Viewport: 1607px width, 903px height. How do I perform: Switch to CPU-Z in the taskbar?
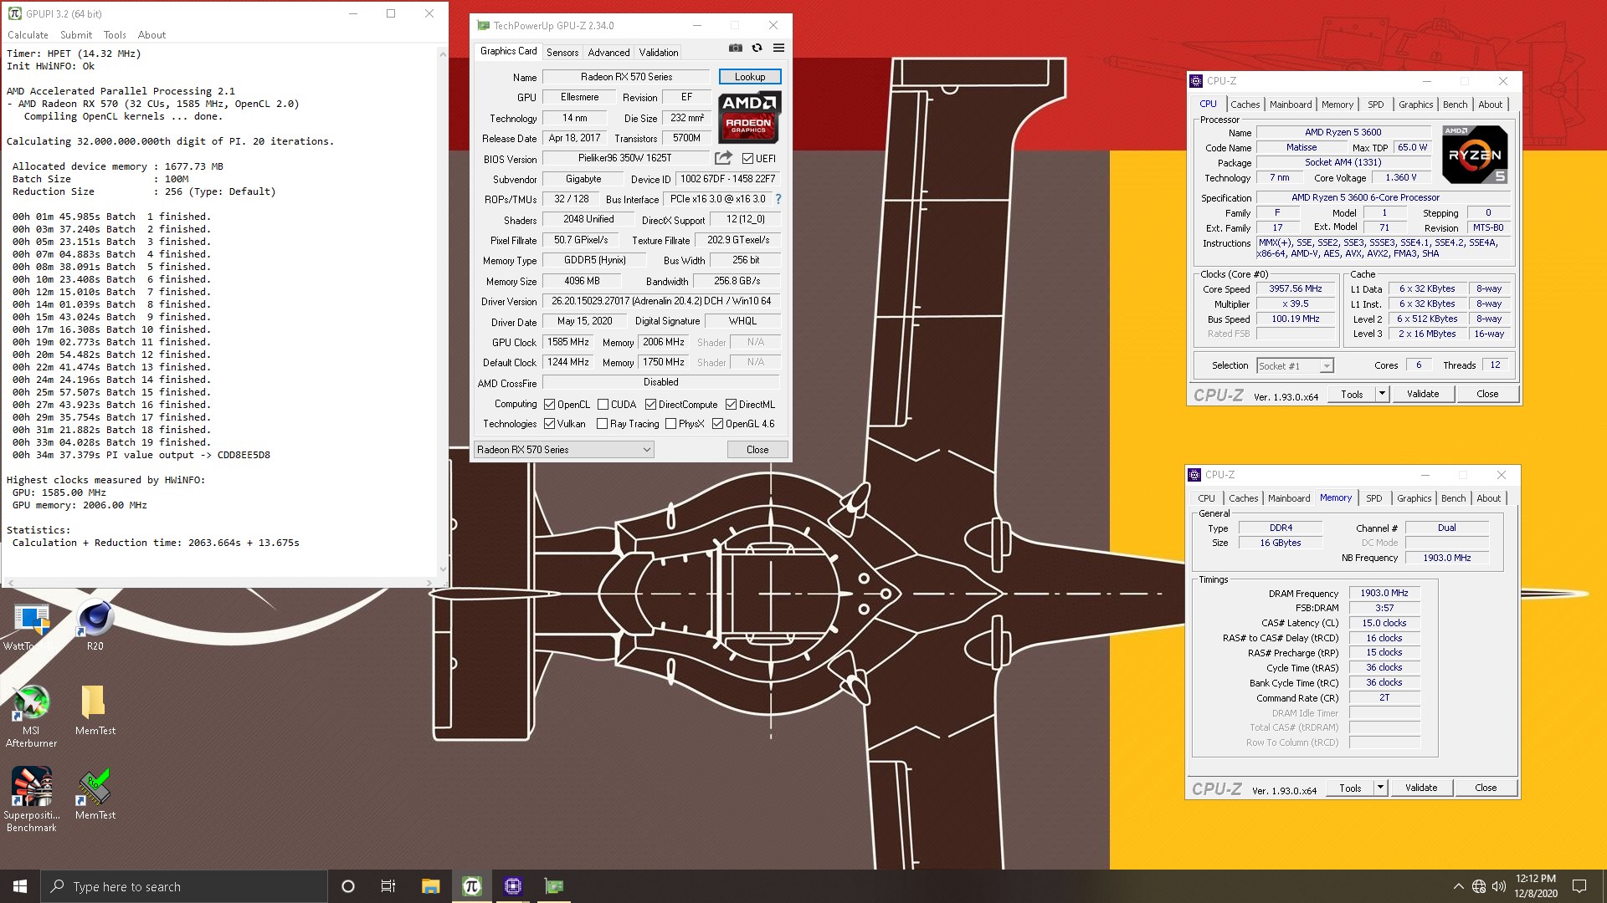point(513,886)
